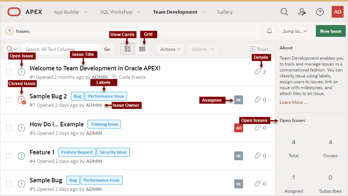Open comments icon for Sample Bug 2
This screenshot has width=348, height=196.
click(257, 100)
